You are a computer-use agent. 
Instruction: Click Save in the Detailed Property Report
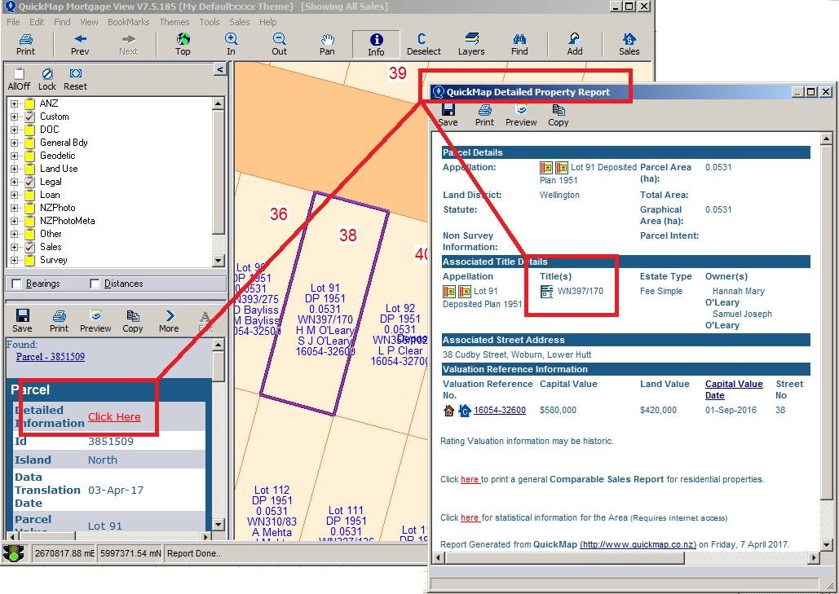[448, 115]
